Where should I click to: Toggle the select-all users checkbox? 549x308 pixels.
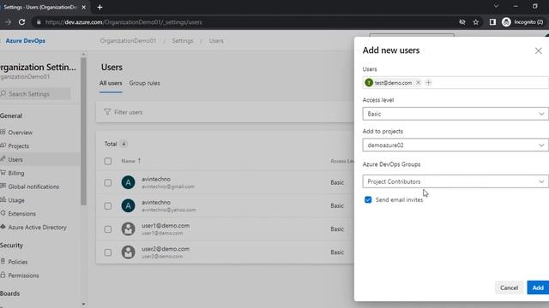(x=108, y=161)
